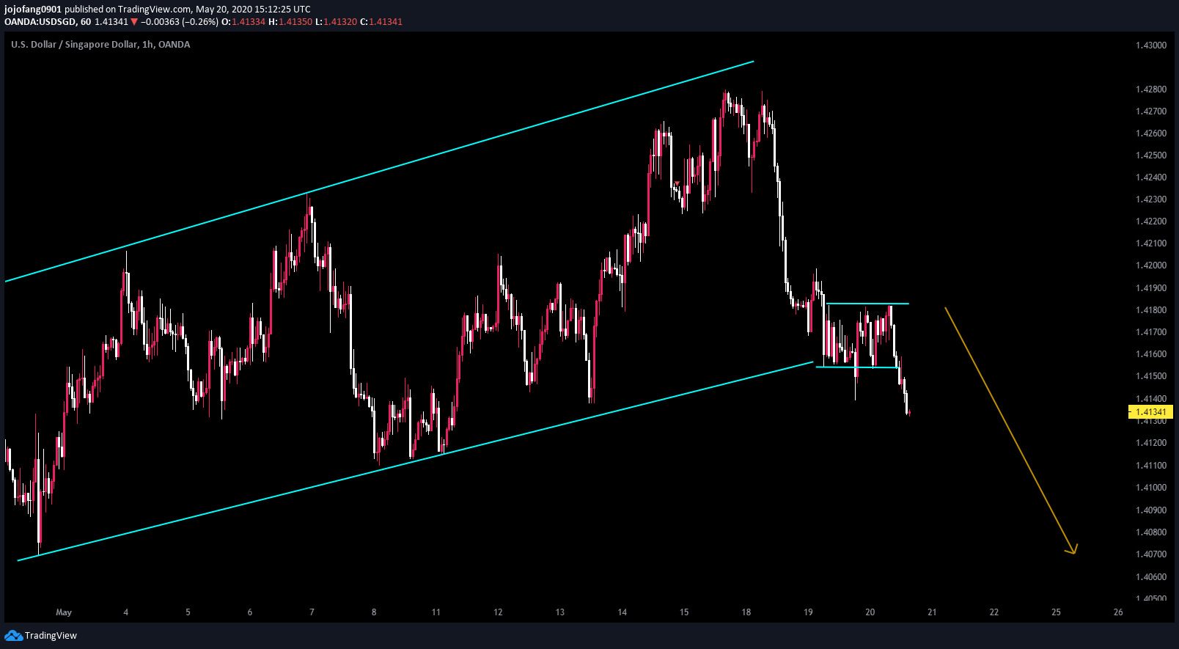1179x649 pixels.
Task: Click the yellow 1.41341 current price label
Action: coord(1151,412)
